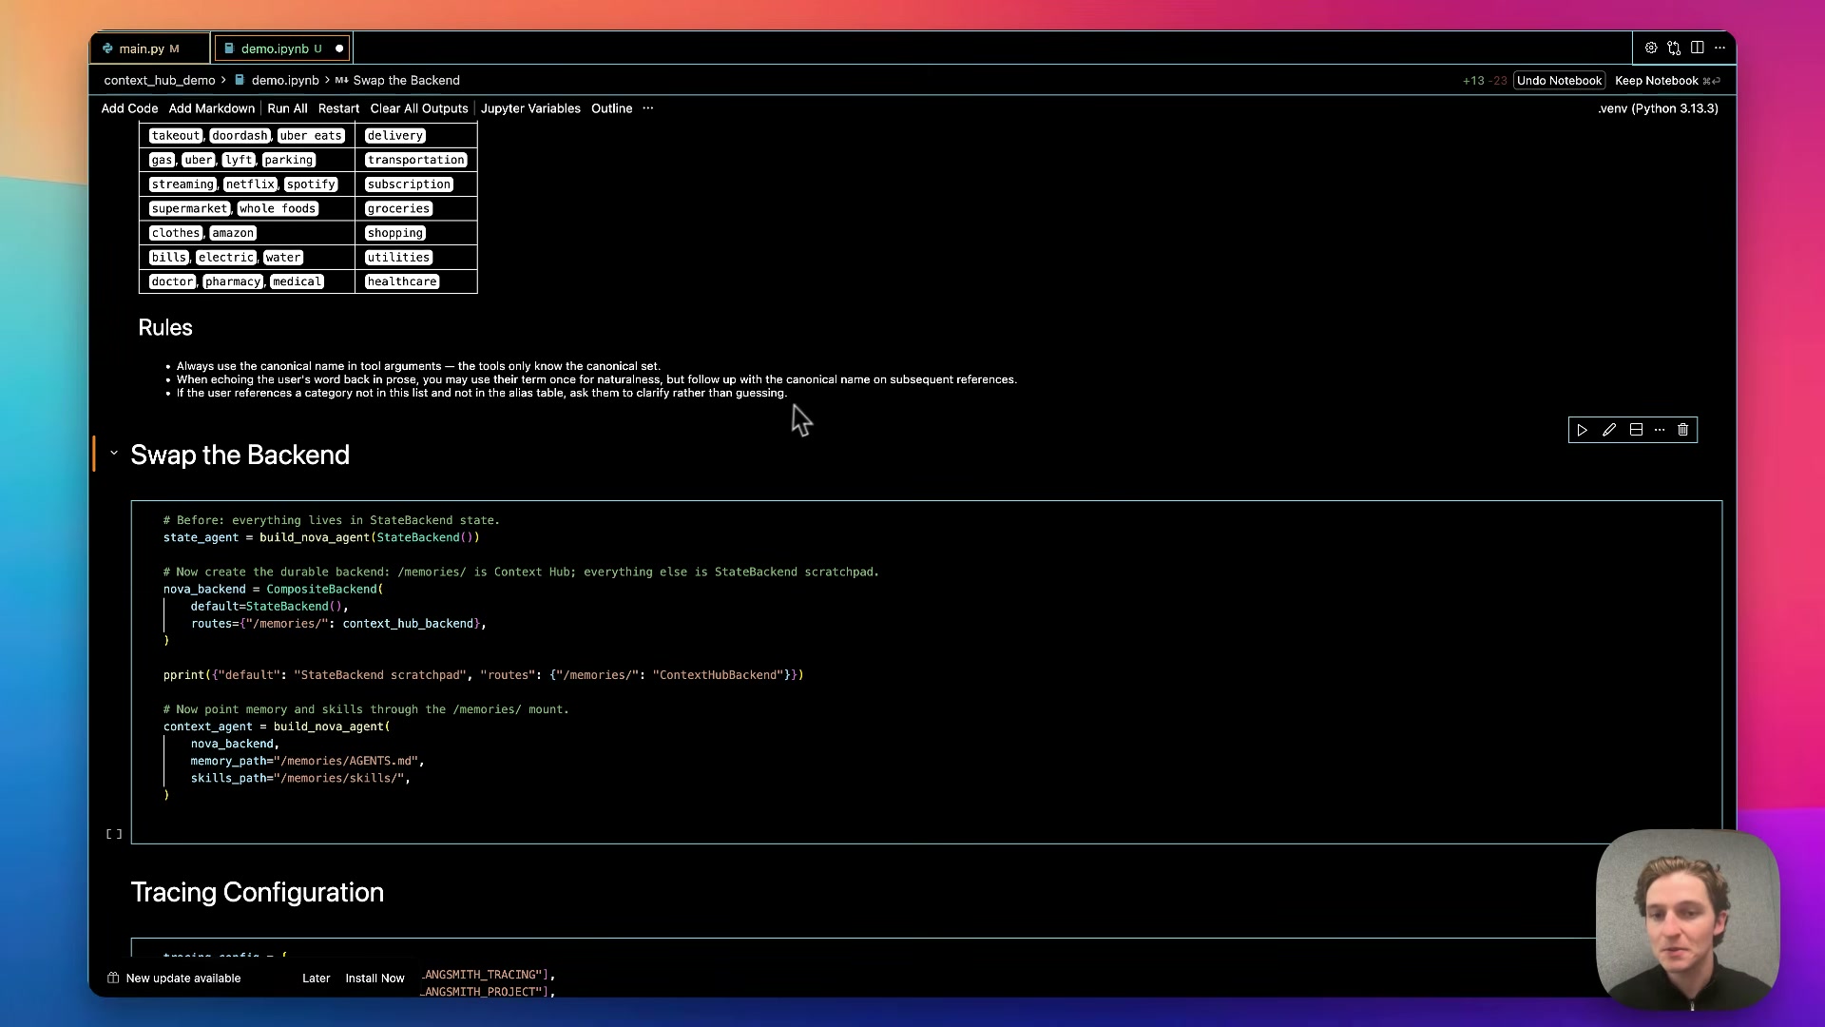Split the cell using the split icon
This screenshot has height=1027, width=1825.
[x=1636, y=430]
